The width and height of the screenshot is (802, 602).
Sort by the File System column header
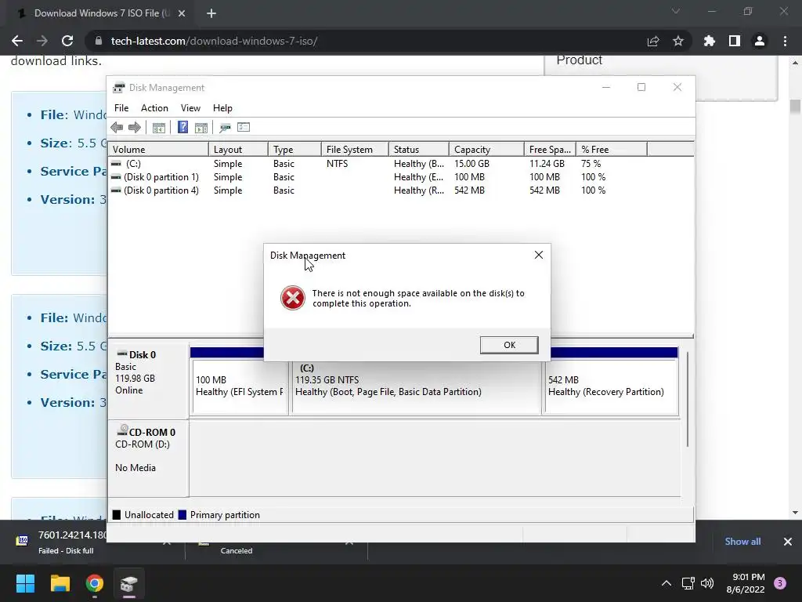(x=355, y=150)
